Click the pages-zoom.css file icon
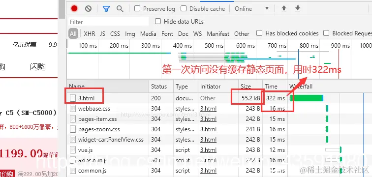This screenshot has height=177, width=372. tap(73, 129)
